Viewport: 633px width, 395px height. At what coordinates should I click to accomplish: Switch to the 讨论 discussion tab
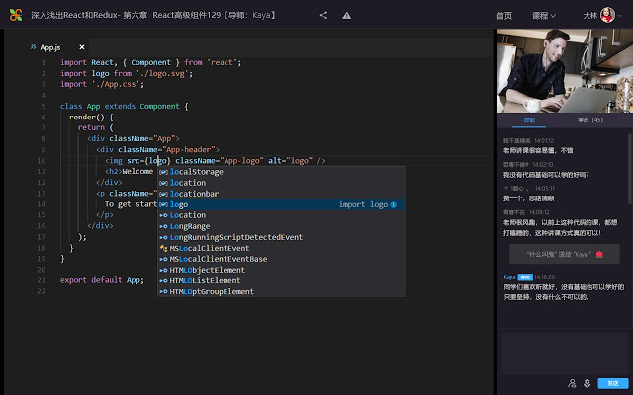[529, 120]
